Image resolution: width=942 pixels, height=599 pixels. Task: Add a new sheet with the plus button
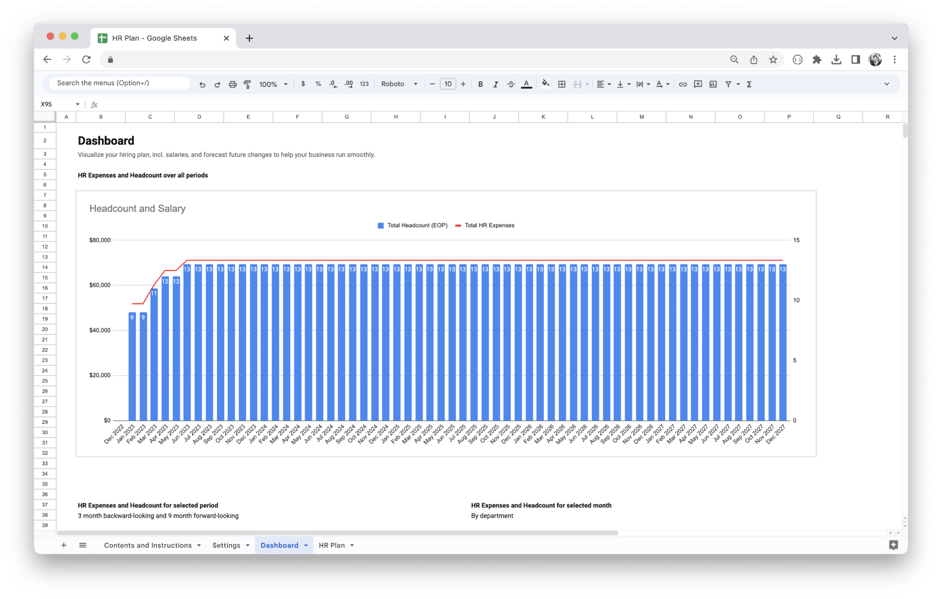click(64, 545)
